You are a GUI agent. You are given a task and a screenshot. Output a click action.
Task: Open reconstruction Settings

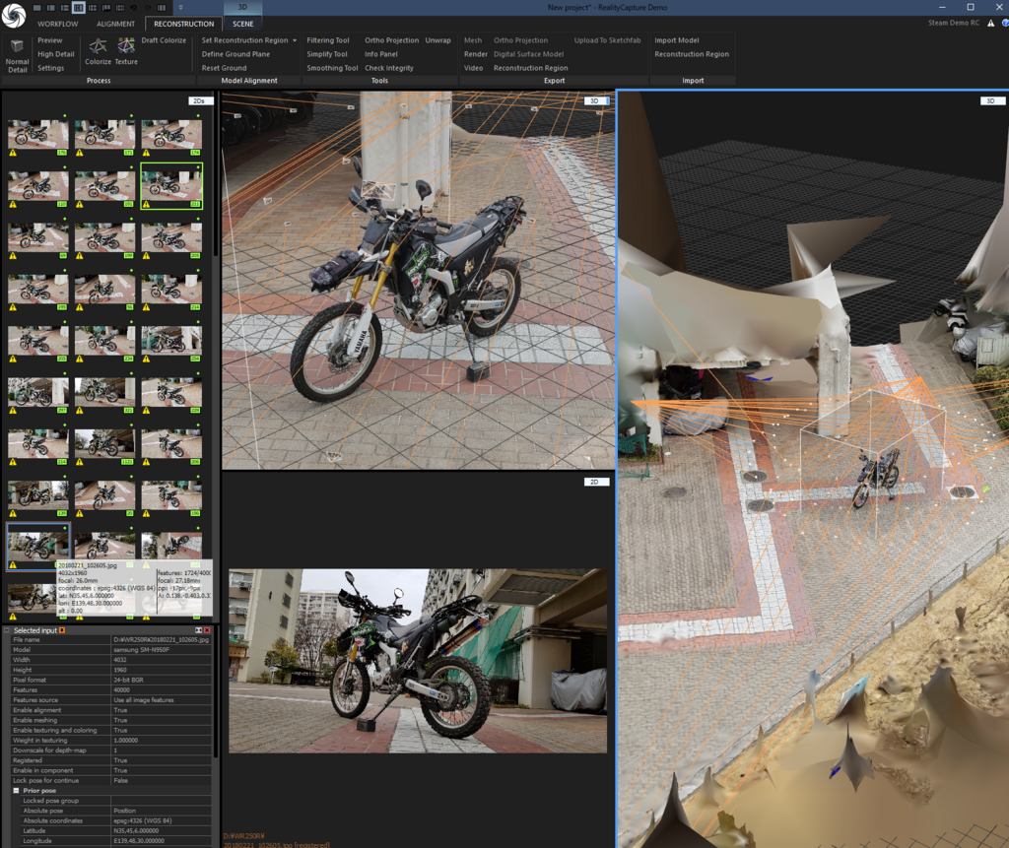pos(51,68)
